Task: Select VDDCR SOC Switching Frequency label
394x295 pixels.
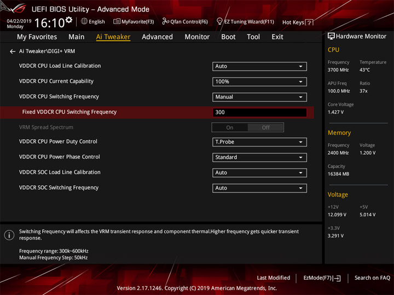Action: (x=59, y=187)
